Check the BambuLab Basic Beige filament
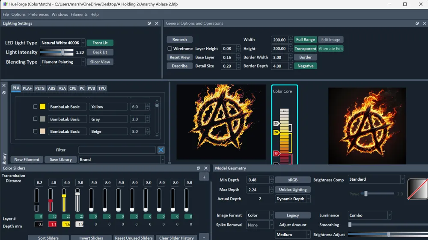The height and width of the screenshot is (240, 428). point(35,131)
